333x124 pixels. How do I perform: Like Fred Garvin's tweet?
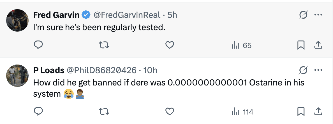pyautogui.click(x=170, y=45)
